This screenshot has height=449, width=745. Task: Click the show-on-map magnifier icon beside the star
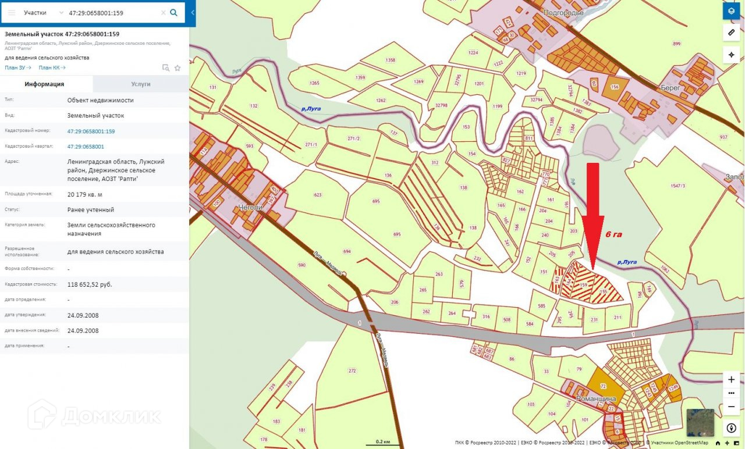tap(166, 68)
